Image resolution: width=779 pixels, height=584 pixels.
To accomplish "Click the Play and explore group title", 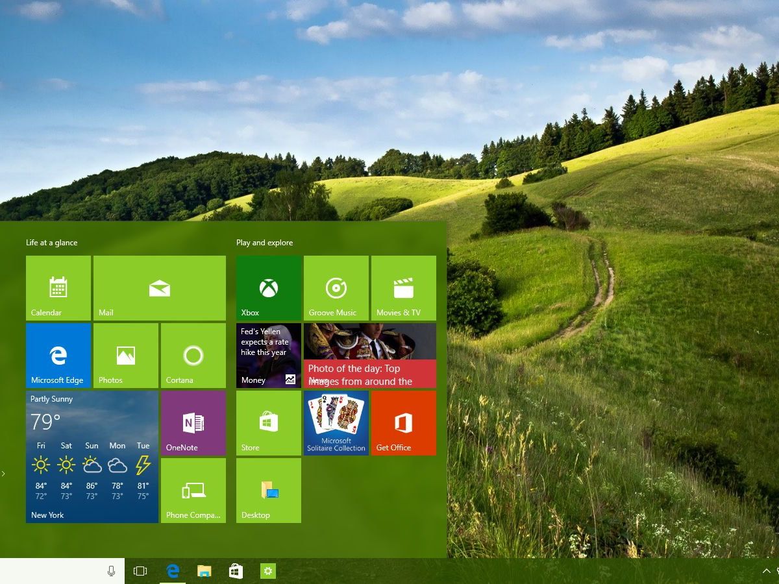I will tap(264, 243).
